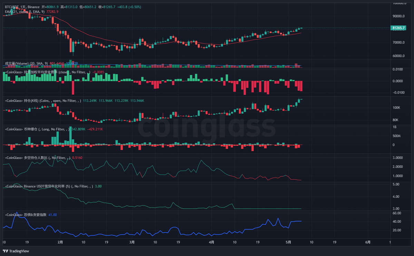Click the 多空持仓人数比 indicator legend
Screen dimensions: 414x256
38,158
